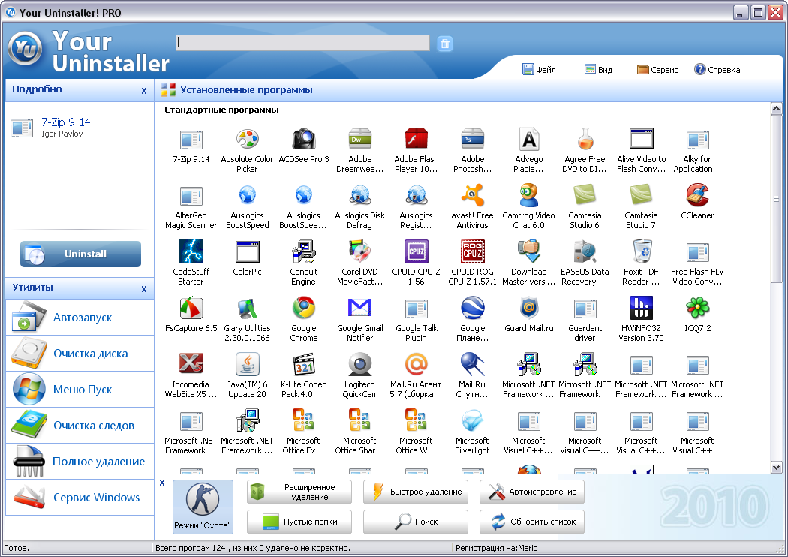This screenshot has width=788, height=557.
Task: Click the trash icon beside search field
Action: tap(445, 44)
